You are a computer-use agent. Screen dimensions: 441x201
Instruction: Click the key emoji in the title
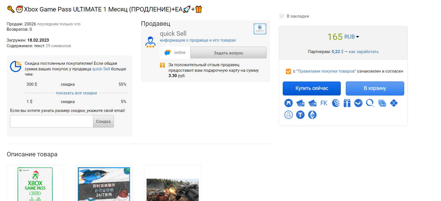pos(11,9)
